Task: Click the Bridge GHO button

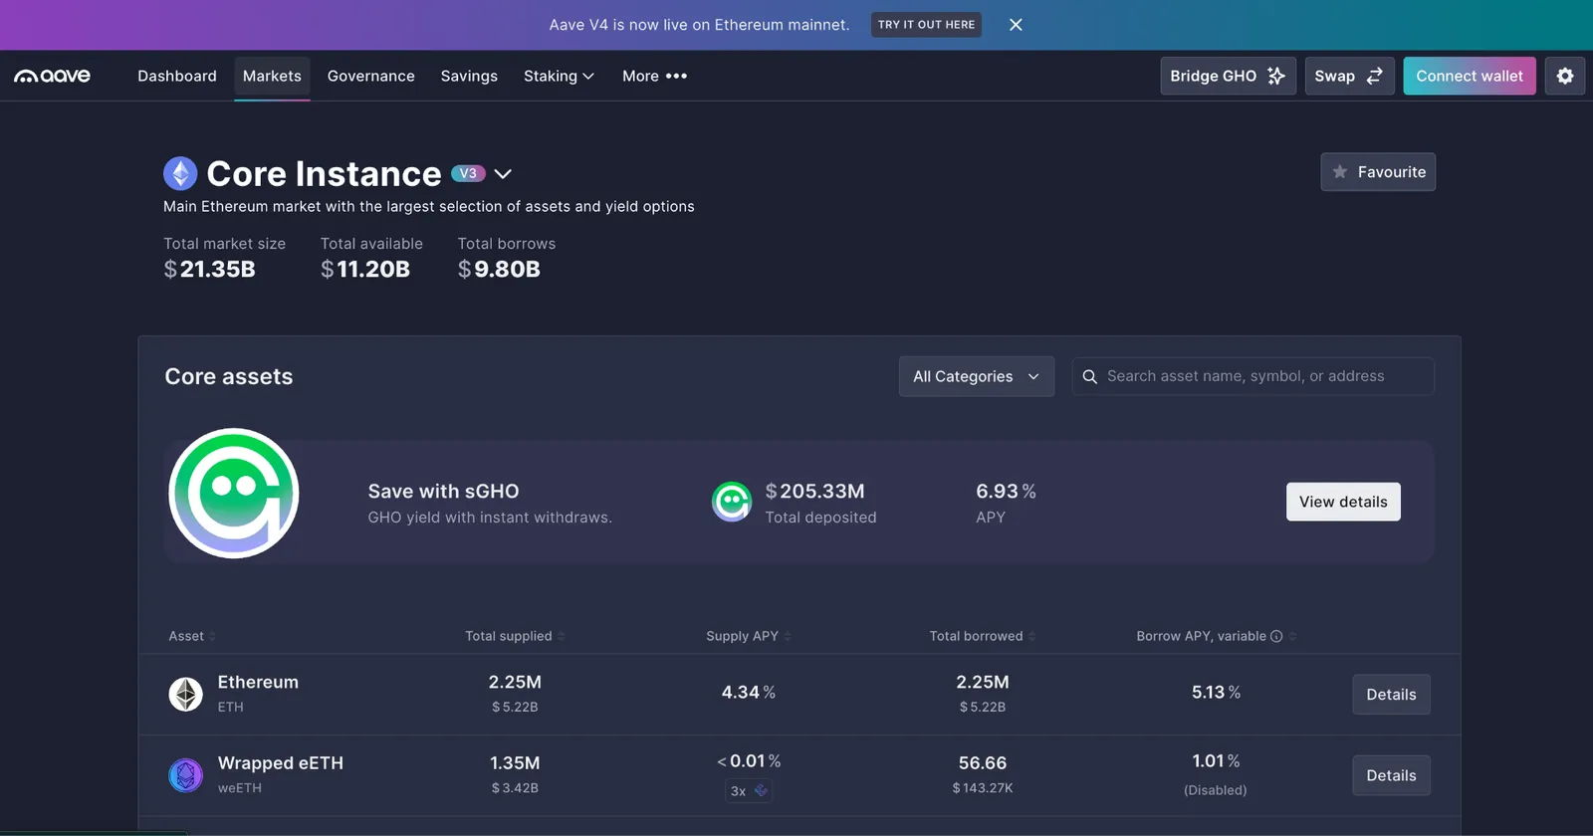Action: pyautogui.click(x=1228, y=76)
